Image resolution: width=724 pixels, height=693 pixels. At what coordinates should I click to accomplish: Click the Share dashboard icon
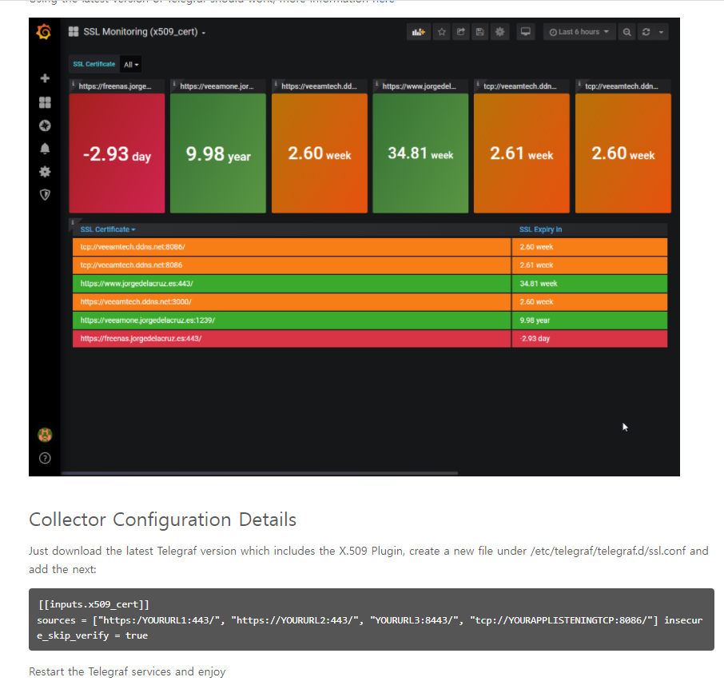(461, 32)
